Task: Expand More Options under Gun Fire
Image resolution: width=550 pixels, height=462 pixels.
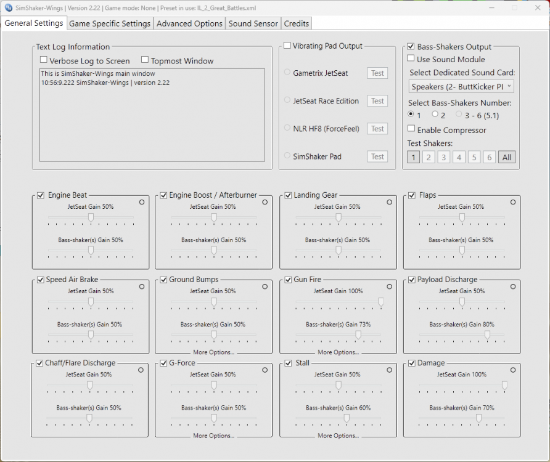Action: pos(338,352)
